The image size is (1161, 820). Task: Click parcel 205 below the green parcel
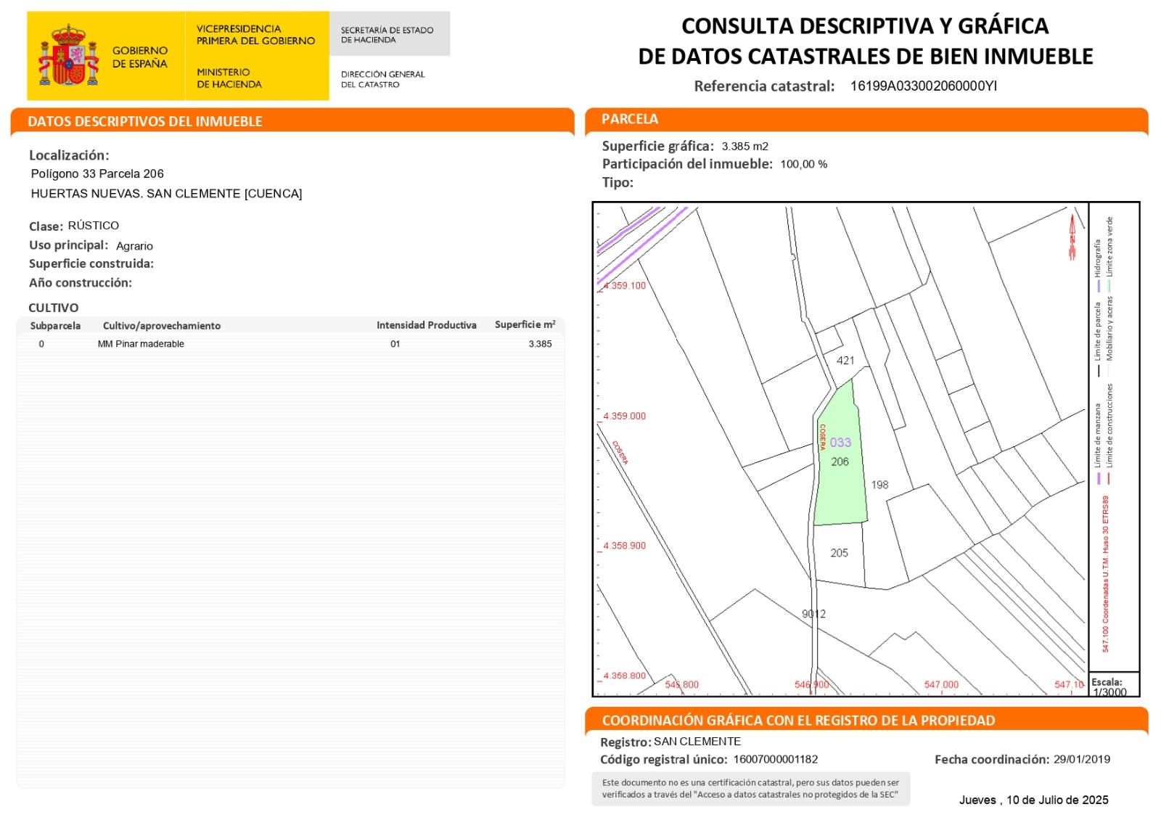click(x=839, y=553)
